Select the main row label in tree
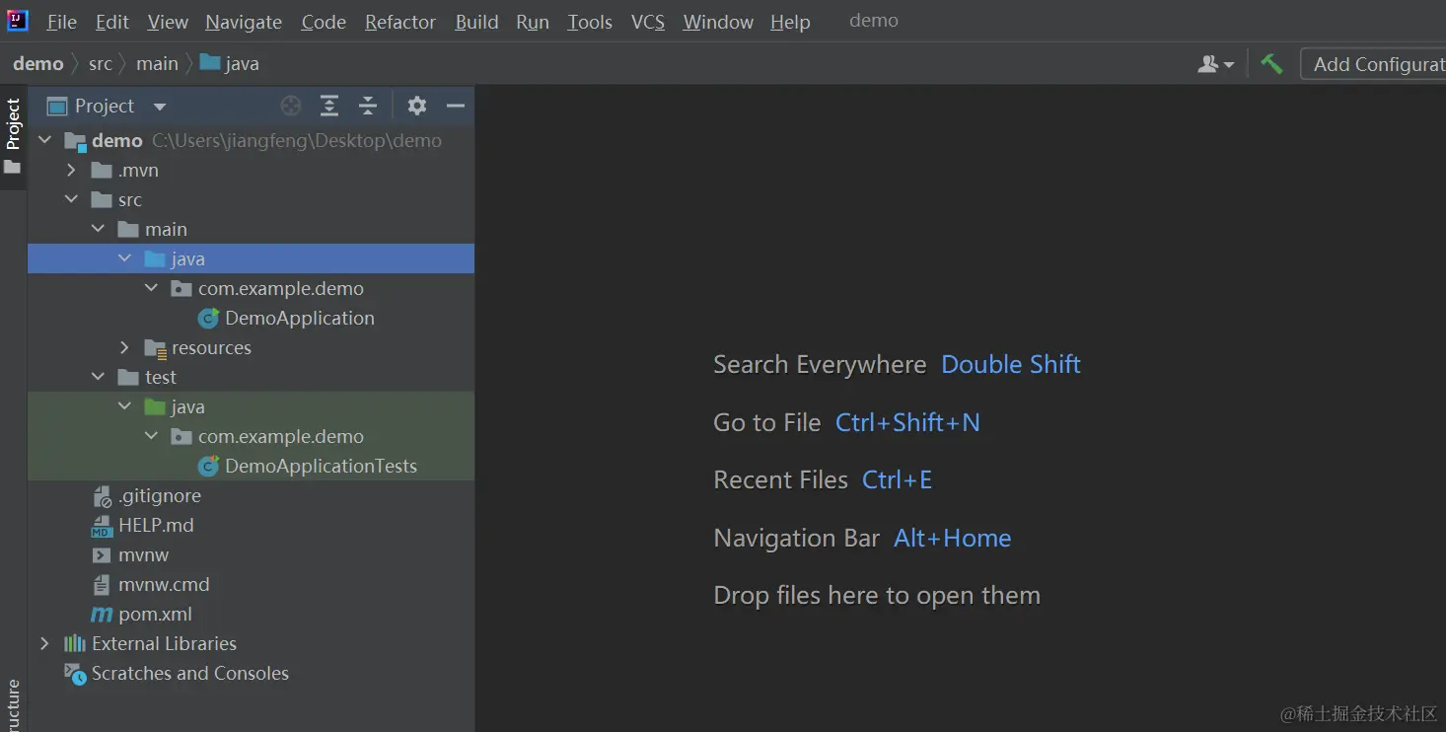The height and width of the screenshot is (732, 1446). point(166,230)
